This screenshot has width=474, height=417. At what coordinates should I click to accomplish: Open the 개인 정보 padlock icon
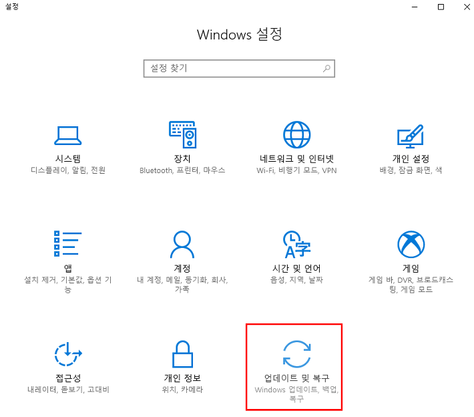click(182, 354)
